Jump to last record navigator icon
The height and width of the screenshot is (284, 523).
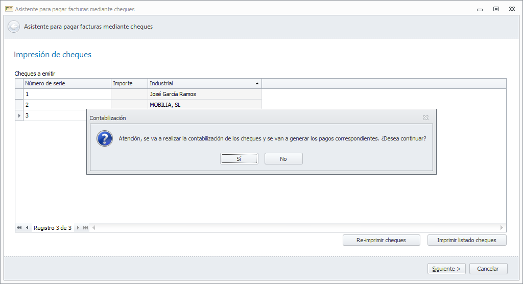point(86,228)
